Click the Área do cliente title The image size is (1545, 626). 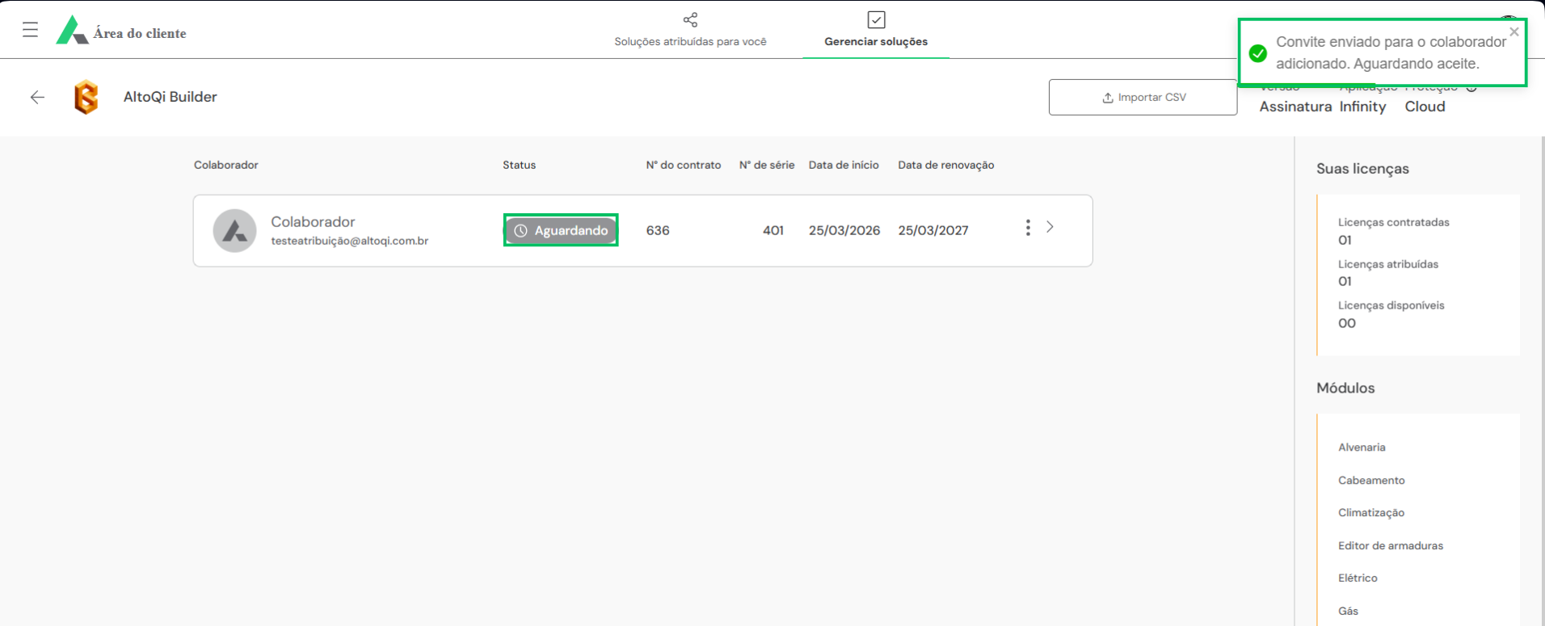pos(140,33)
